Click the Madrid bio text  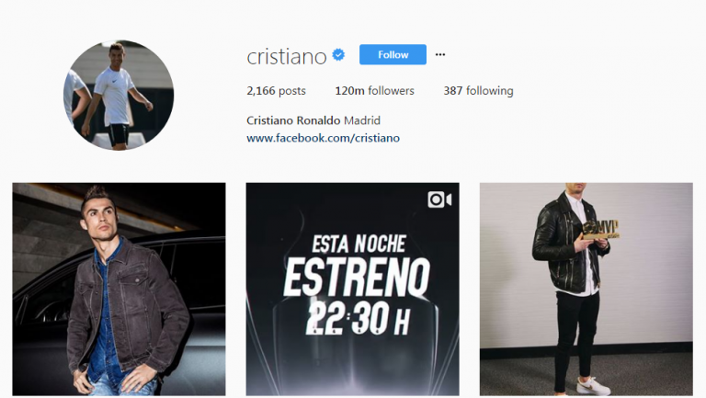point(362,120)
